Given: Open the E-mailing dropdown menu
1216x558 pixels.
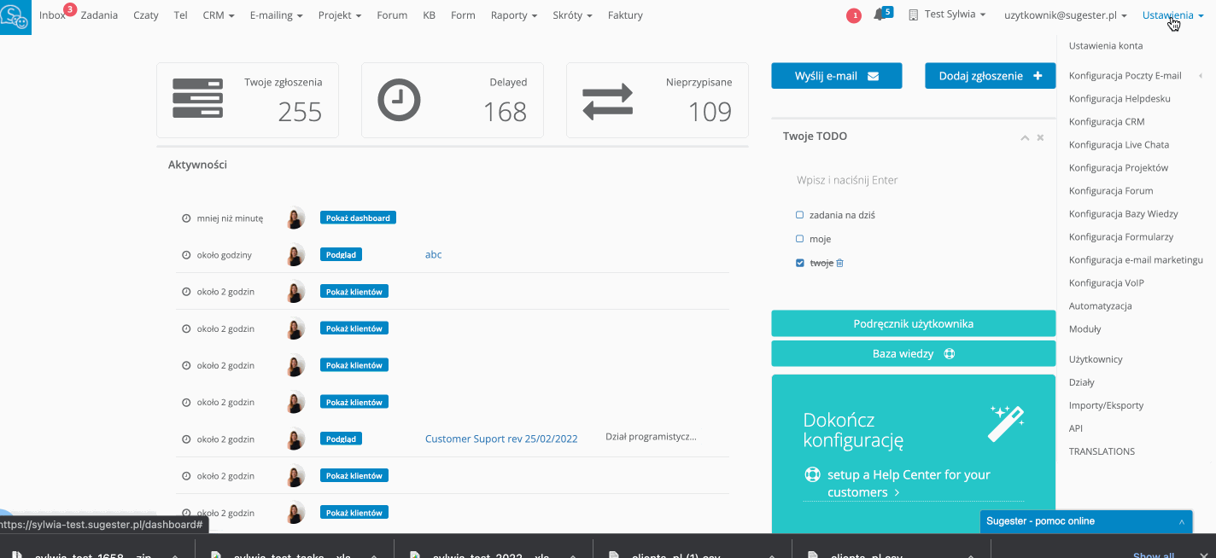Looking at the screenshot, I should (276, 15).
